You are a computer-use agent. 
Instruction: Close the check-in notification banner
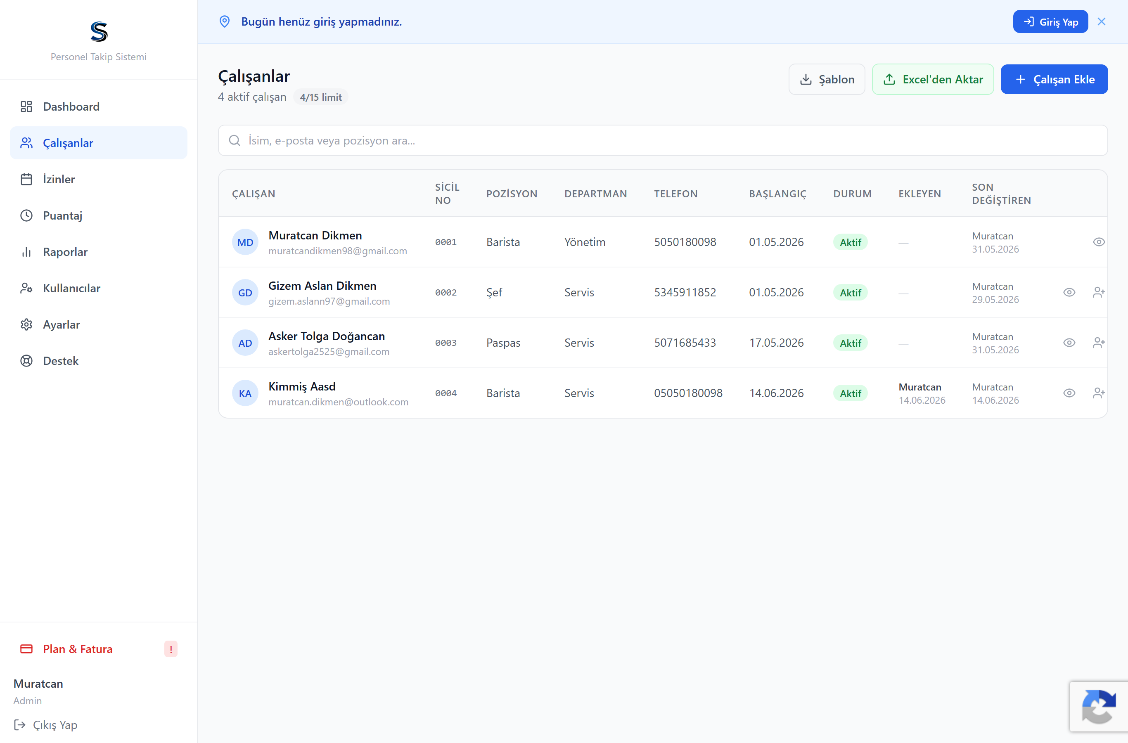pos(1102,22)
